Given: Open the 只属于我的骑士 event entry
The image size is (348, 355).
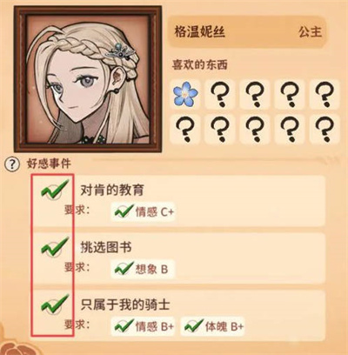Looking at the screenshot, I should (178, 315).
